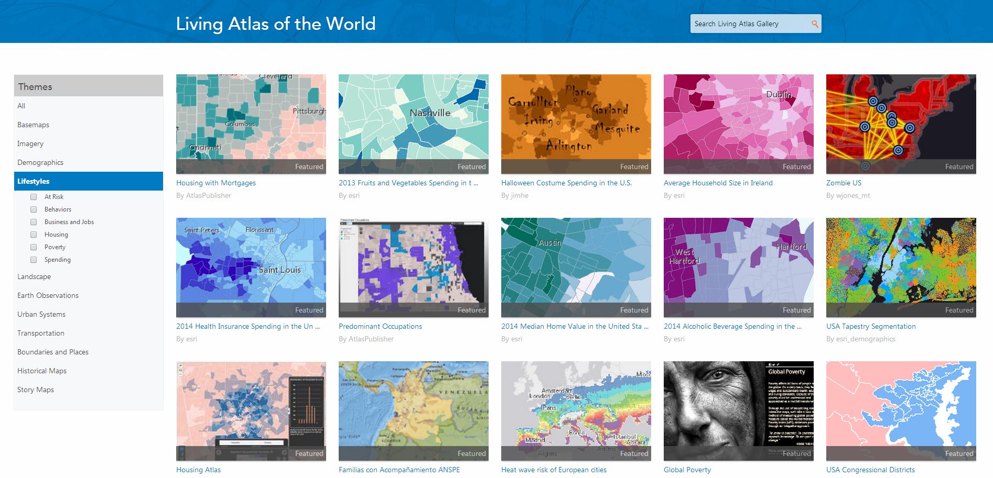Open 2014 Median Home Value link
This screenshot has width=993, height=478.
click(575, 326)
